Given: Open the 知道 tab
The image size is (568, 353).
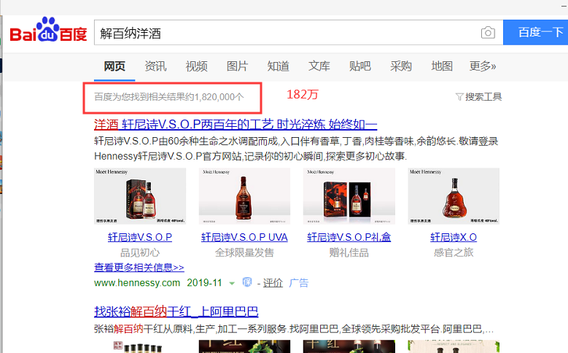Looking at the screenshot, I should click(x=279, y=66).
